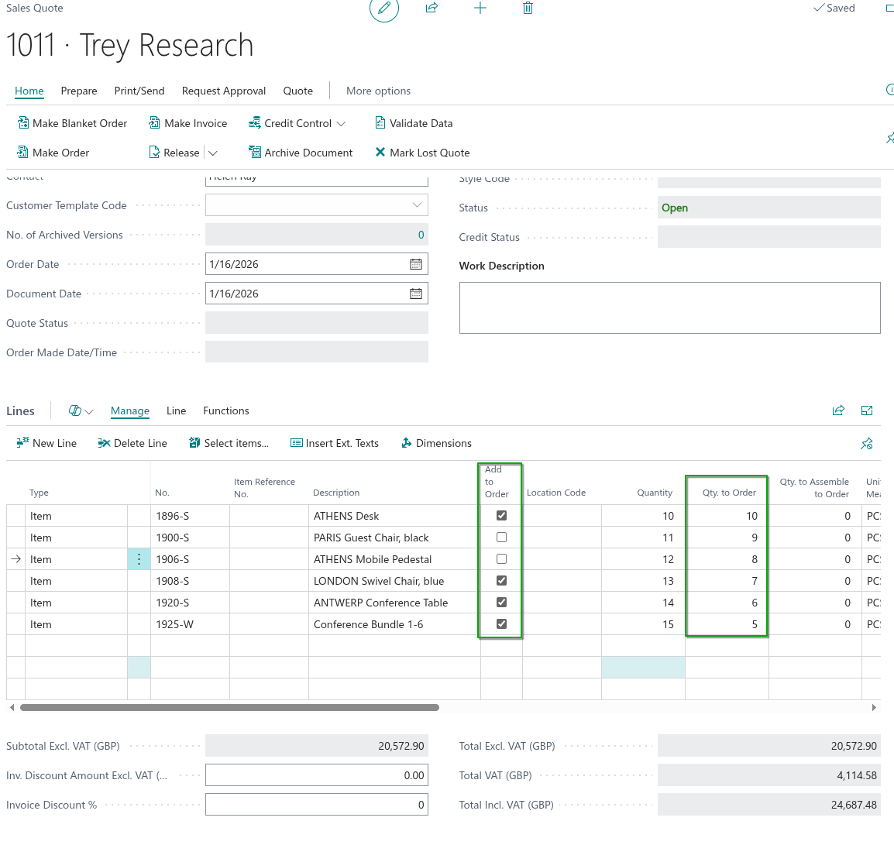Open the Customer Template Code dropdown
Image resolution: width=894 pixels, height=845 pixels.
click(417, 205)
